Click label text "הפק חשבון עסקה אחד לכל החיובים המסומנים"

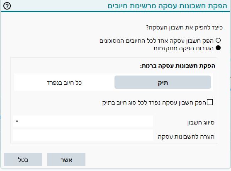pos(156,41)
